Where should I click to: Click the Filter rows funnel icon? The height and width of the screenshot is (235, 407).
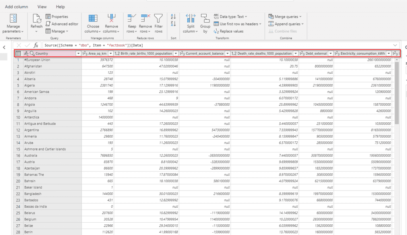159,18
